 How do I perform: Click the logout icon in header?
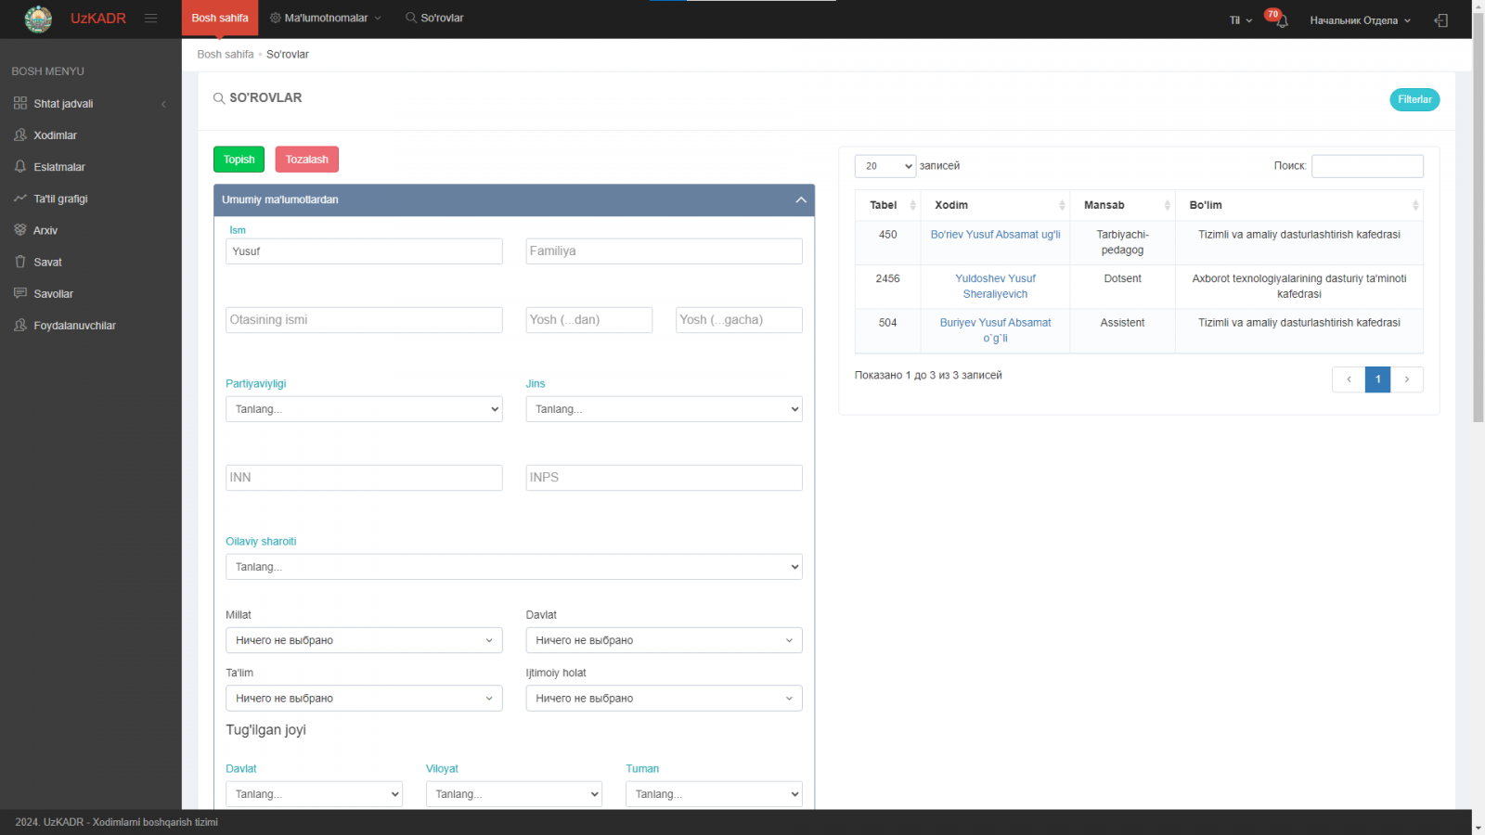coord(1440,20)
